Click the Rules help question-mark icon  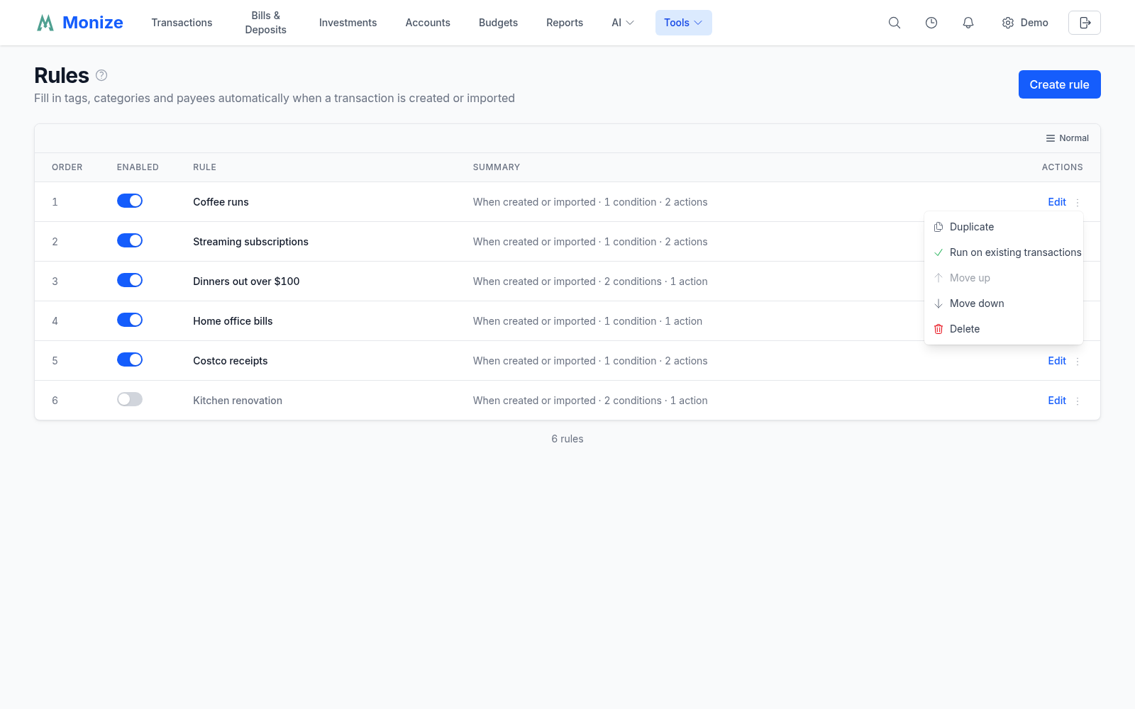[x=101, y=75]
